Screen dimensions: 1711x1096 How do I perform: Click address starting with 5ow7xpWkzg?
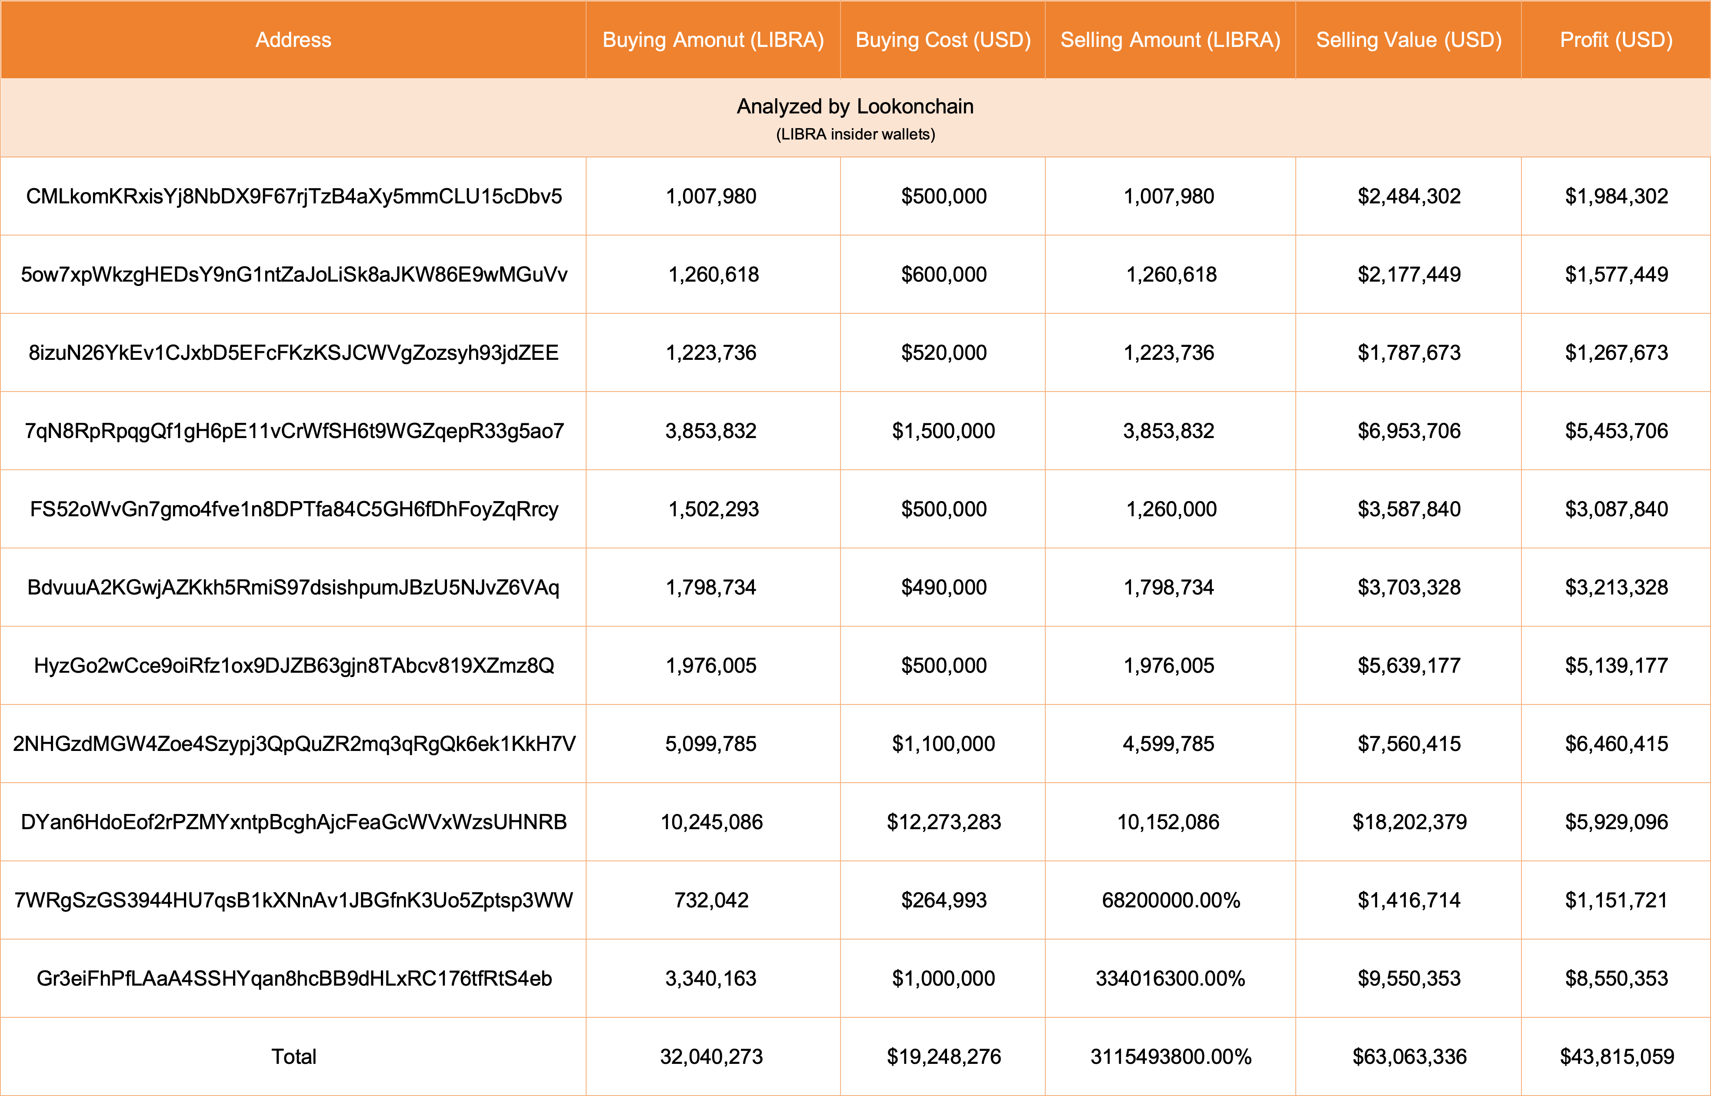pos(294,275)
